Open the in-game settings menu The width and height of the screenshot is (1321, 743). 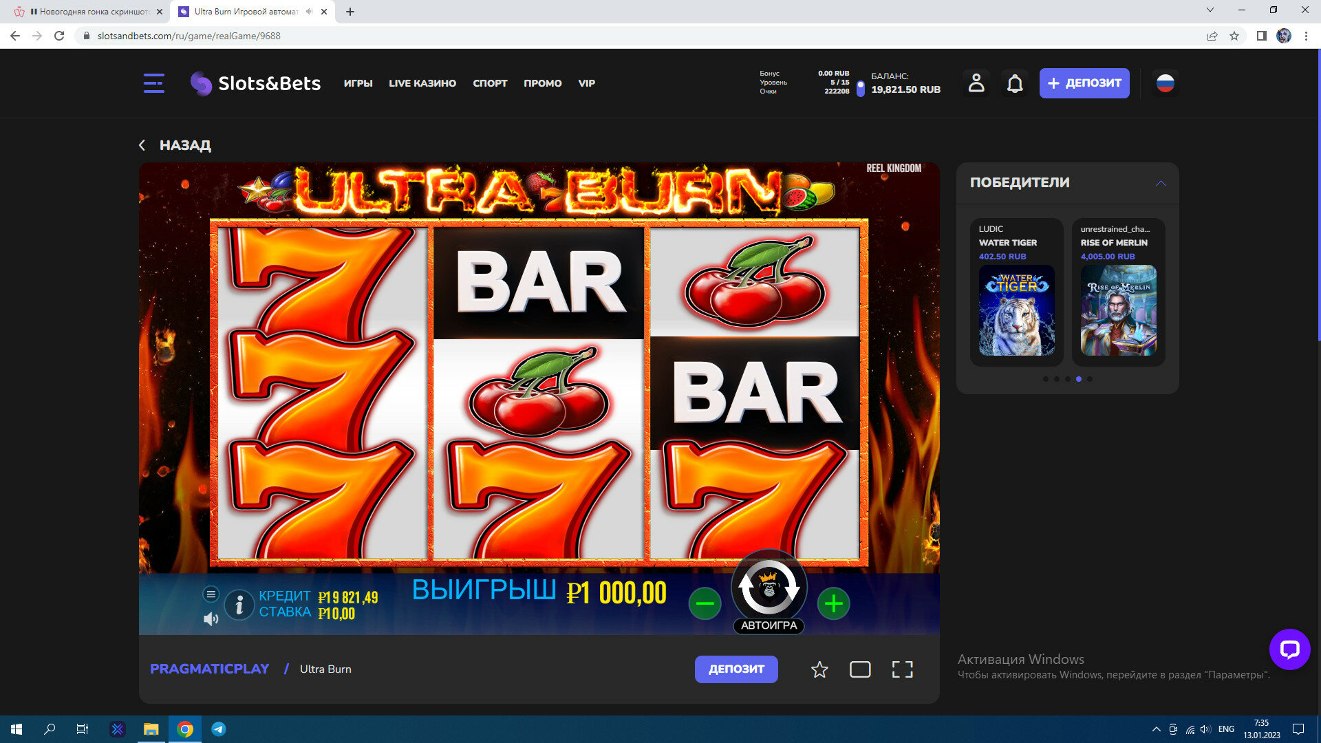click(211, 594)
